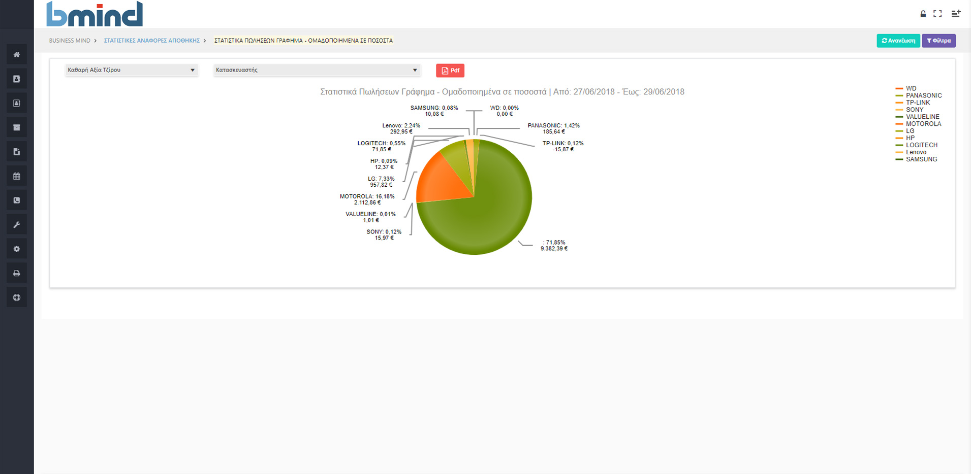Click the LOGITECH: 0,55% data label
Screen dimensions: 971x474
click(381, 146)
